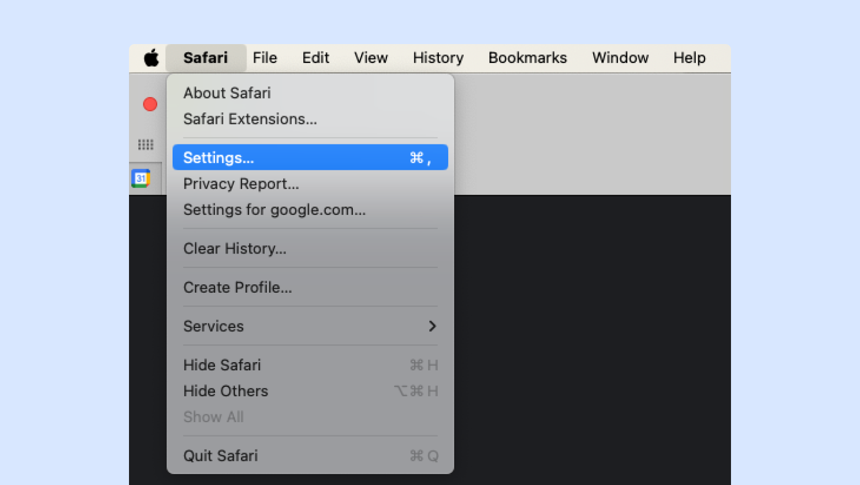The height and width of the screenshot is (485, 860).
Task: Open the Bookmarks menu
Action: pos(527,58)
